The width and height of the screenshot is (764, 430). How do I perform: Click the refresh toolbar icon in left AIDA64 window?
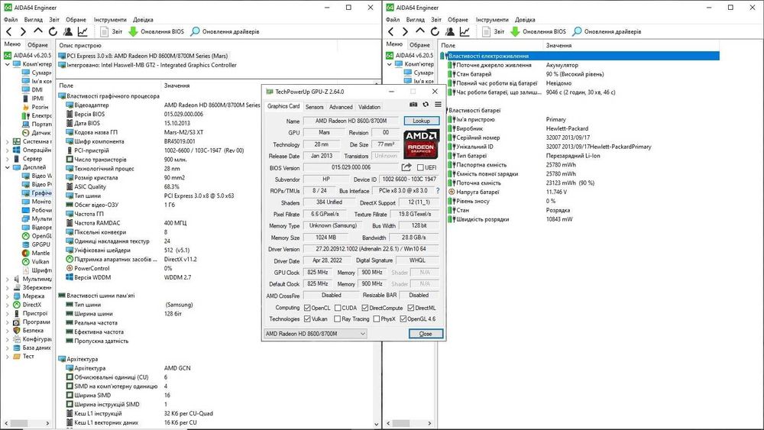point(53,32)
